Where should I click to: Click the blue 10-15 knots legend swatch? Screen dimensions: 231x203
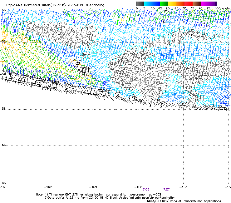[x=156, y=4]
